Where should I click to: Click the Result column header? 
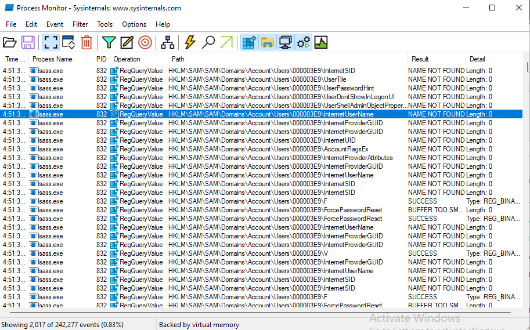[x=437, y=59]
